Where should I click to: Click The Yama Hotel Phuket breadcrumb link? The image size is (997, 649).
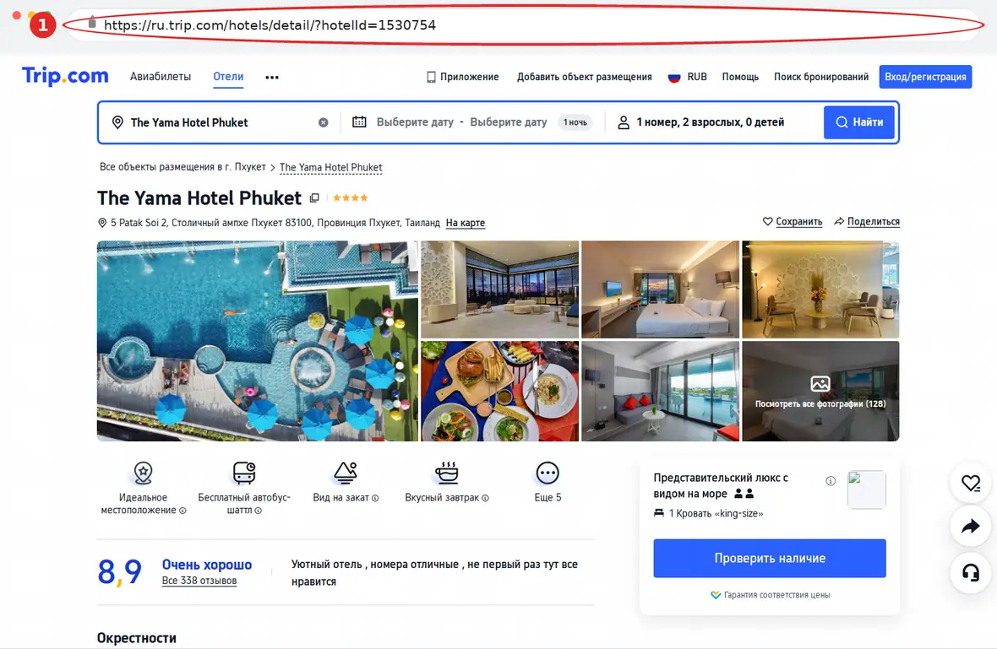[330, 168]
